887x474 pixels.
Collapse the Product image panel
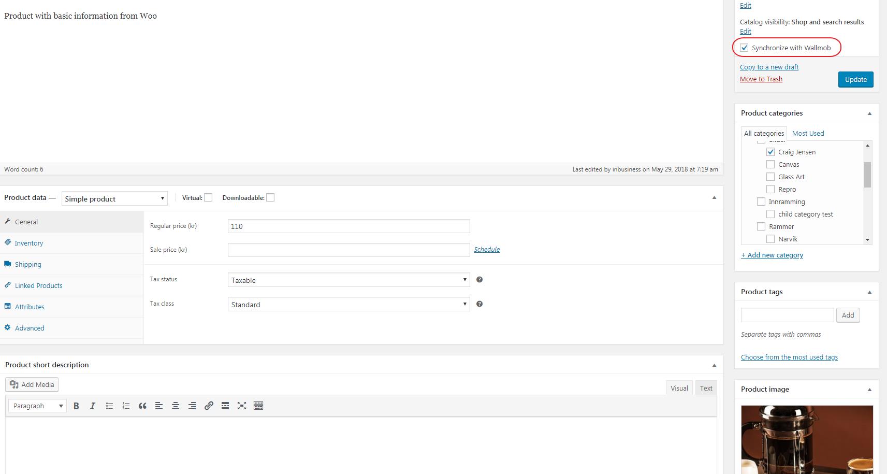(x=869, y=390)
